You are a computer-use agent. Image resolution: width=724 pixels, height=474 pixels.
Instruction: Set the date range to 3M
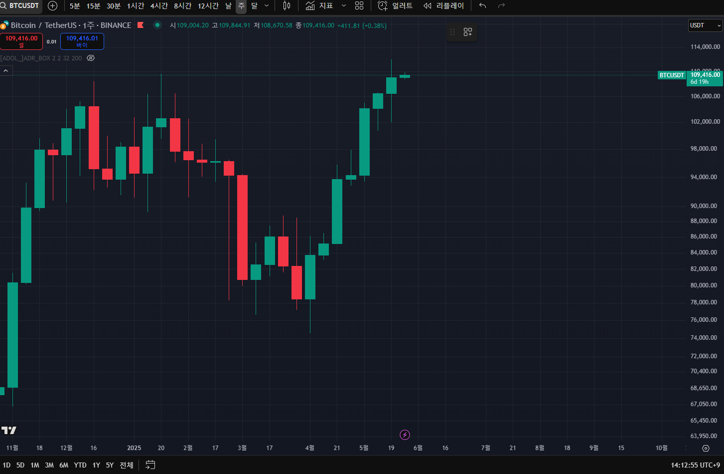click(x=49, y=465)
